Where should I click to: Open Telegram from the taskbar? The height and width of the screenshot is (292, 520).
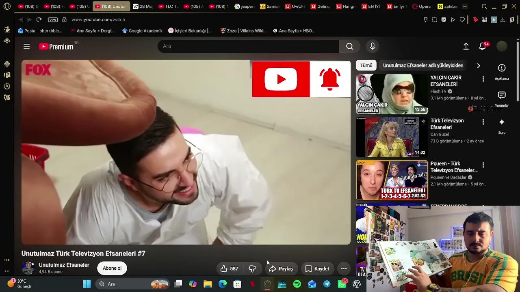pos(327,284)
